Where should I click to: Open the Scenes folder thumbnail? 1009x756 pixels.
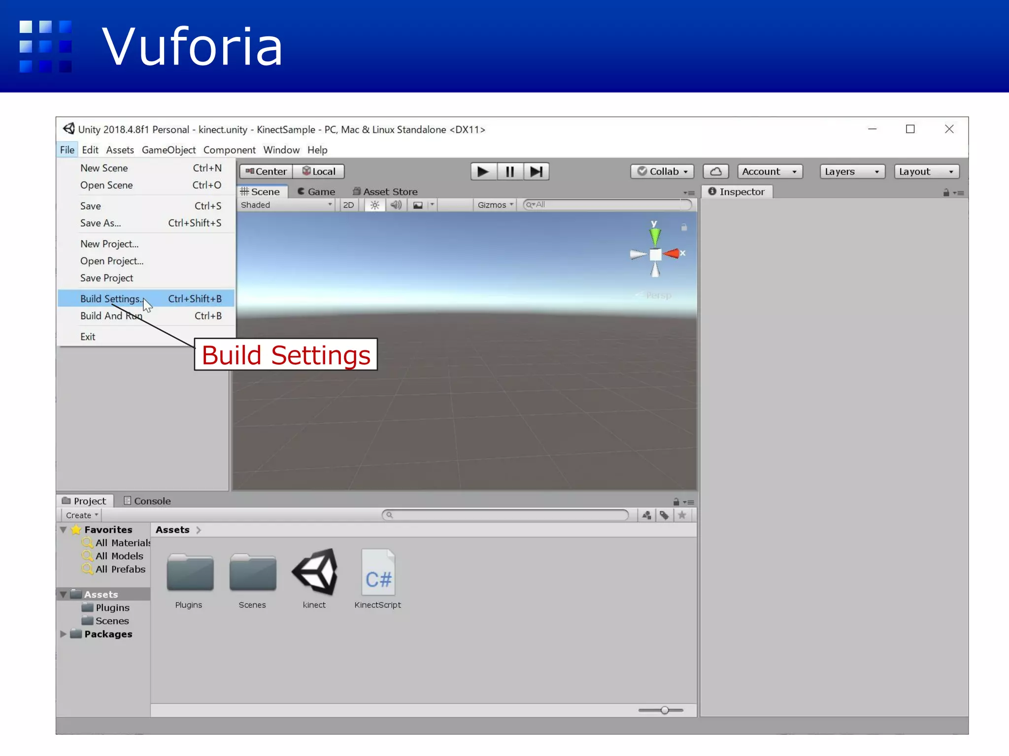252,572
